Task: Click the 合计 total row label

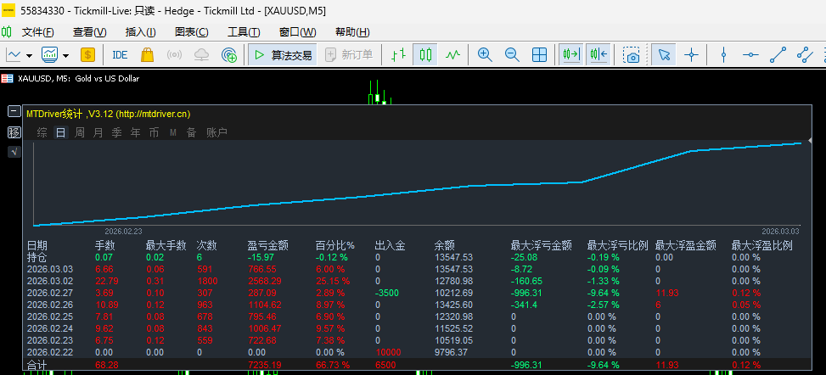Action: 37,365
